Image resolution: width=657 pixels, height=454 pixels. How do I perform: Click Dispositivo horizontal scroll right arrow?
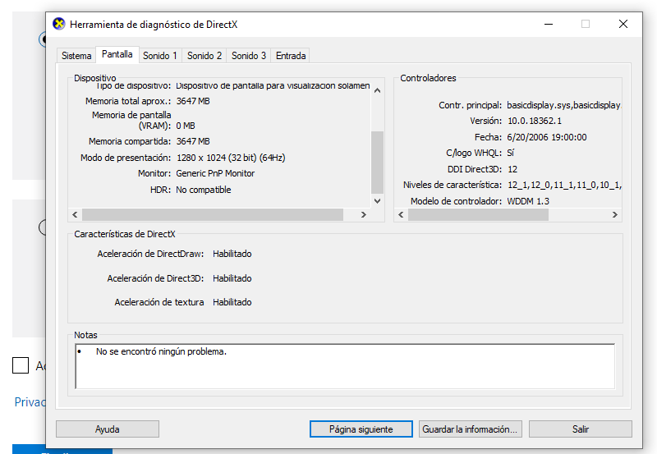[364, 214]
